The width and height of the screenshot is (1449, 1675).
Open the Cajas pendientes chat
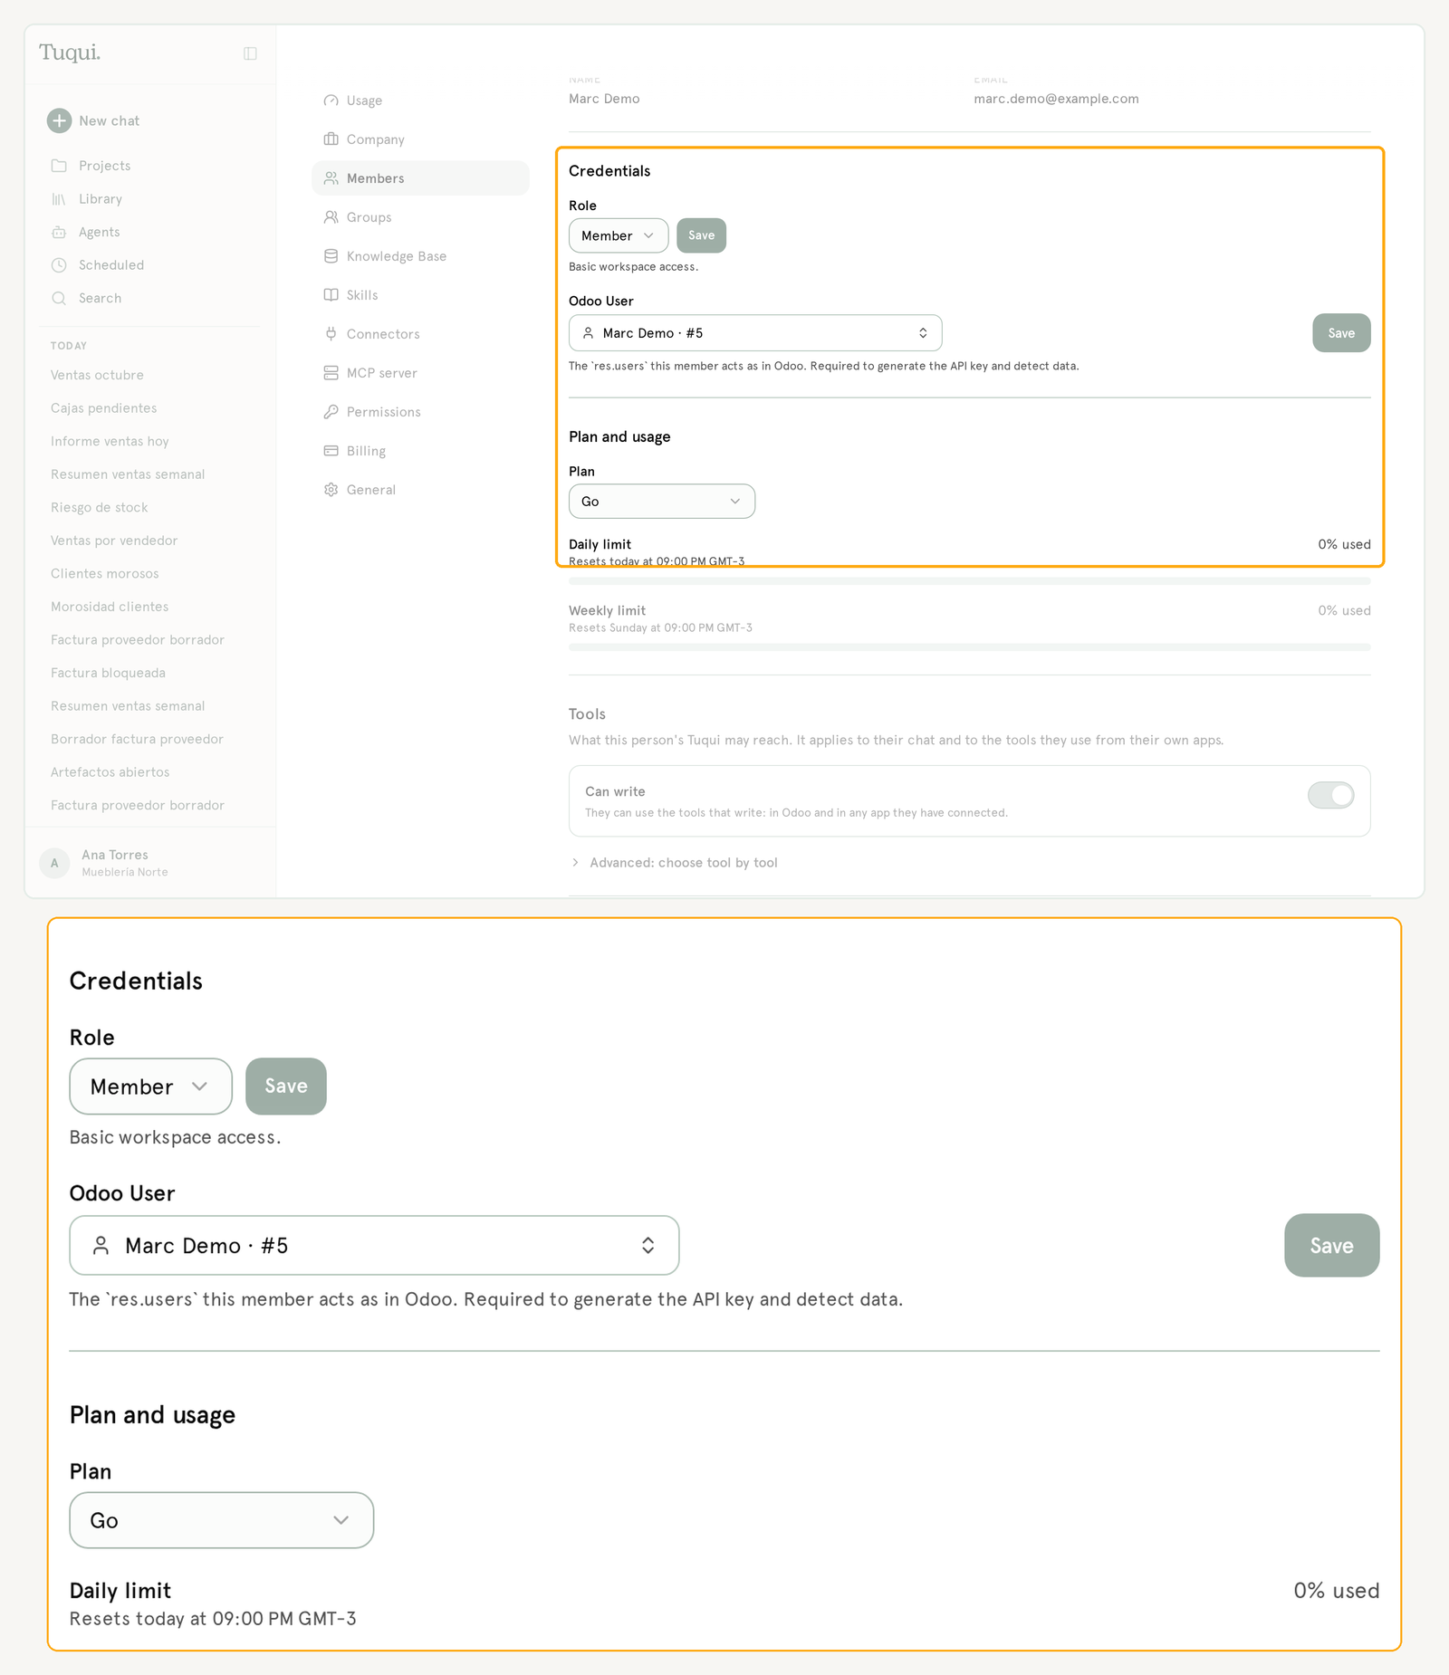click(104, 408)
